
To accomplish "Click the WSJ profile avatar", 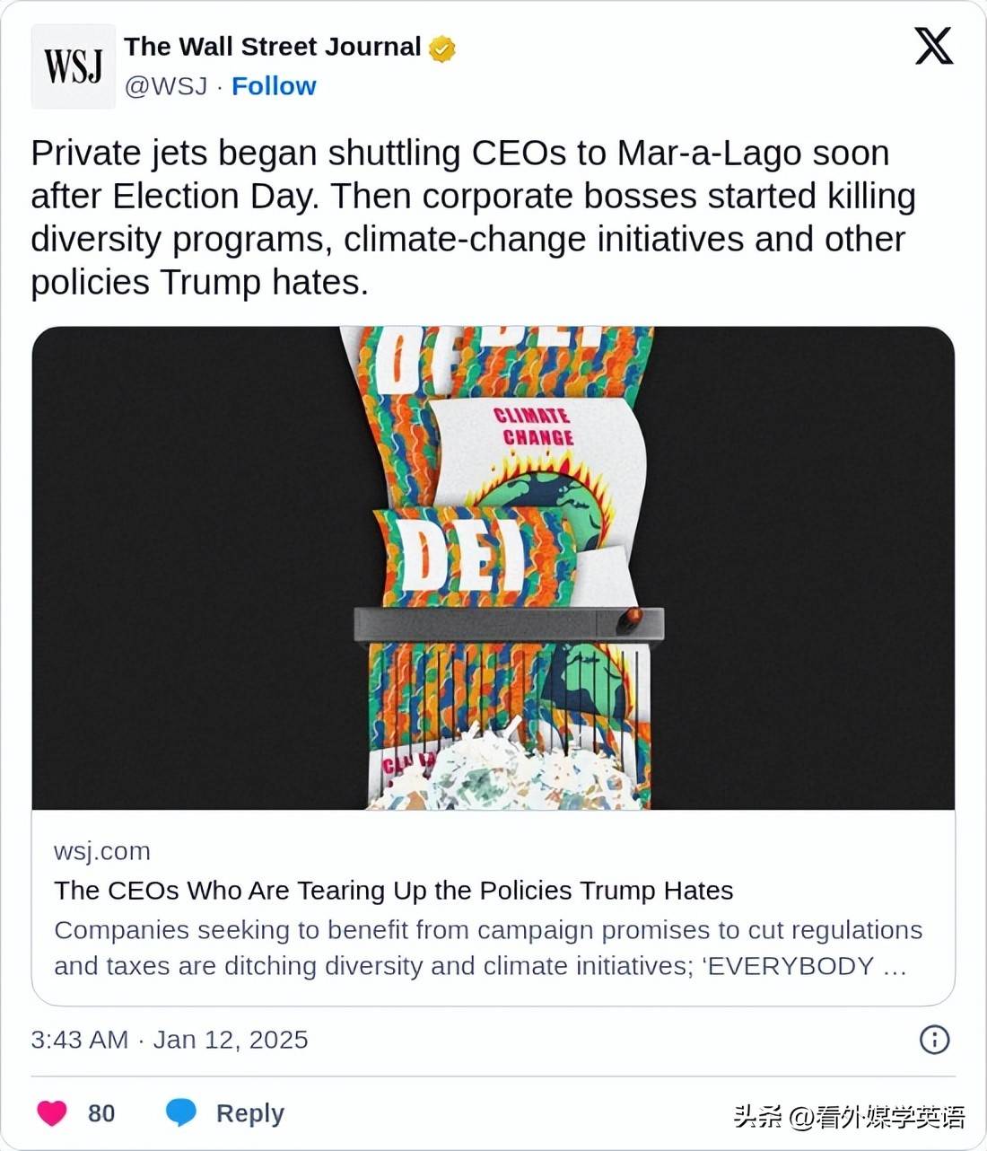I will pyautogui.click(x=74, y=66).
